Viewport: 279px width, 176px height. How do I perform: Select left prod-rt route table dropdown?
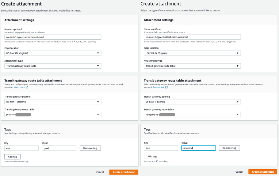pos(53,115)
